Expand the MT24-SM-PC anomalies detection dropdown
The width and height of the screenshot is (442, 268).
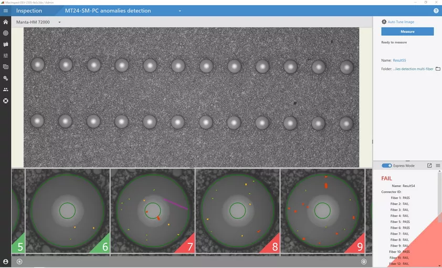point(180,11)
